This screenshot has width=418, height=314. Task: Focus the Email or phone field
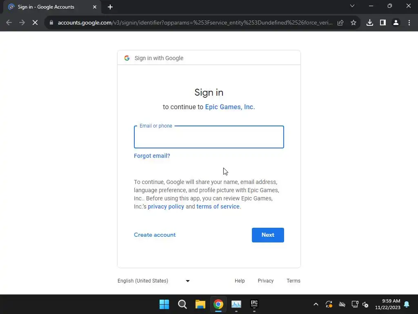209,137
